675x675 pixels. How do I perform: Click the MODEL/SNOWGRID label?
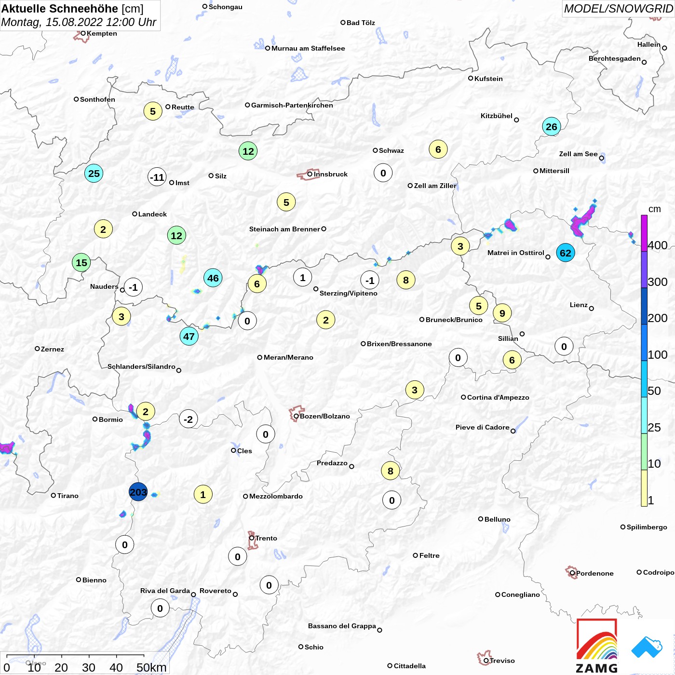point(619,8)
